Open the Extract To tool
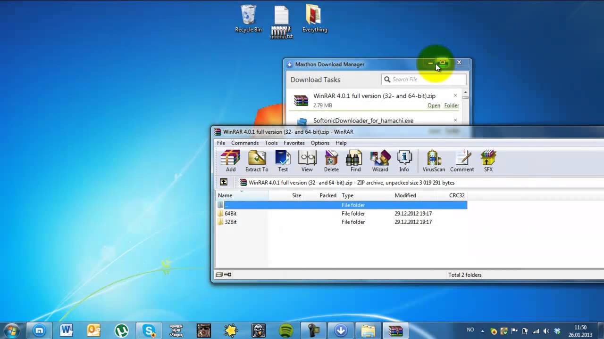The width and height of the screenshot is (604, 339). 257,161
